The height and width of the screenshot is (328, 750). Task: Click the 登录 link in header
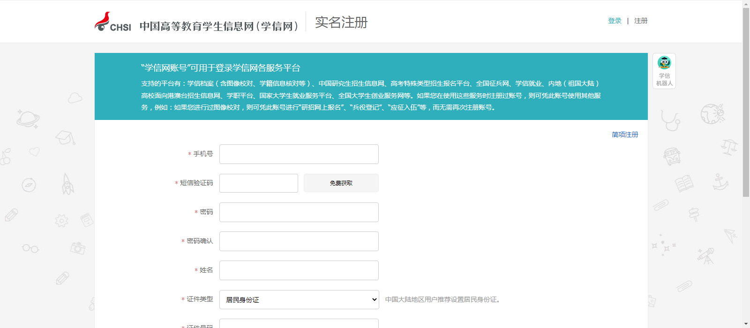(615, 21)
